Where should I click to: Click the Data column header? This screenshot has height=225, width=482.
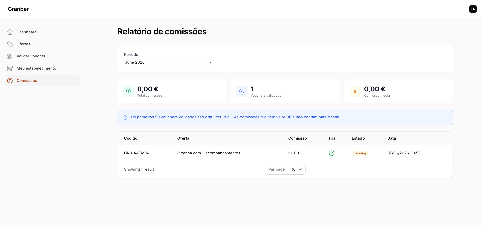coord(392,138)
